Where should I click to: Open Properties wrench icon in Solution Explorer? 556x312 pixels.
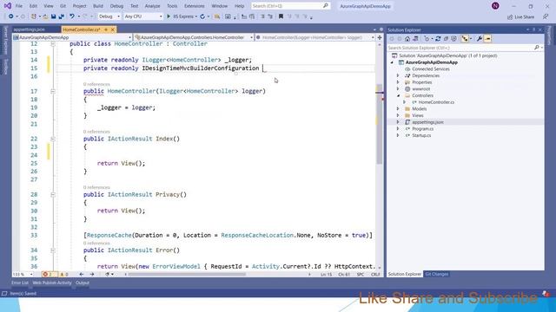480,39
